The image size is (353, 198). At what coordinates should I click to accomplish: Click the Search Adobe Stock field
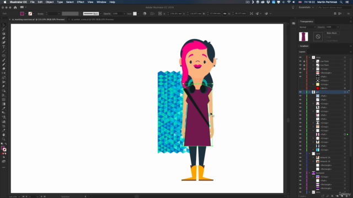click(x=334, y=7)
